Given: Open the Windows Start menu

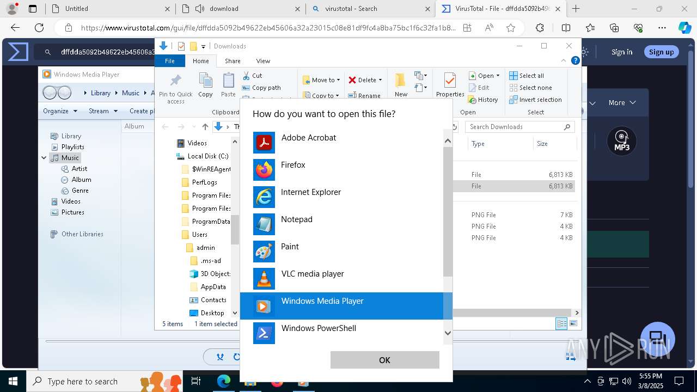Looking at the screenshot, I should (13, 381).
